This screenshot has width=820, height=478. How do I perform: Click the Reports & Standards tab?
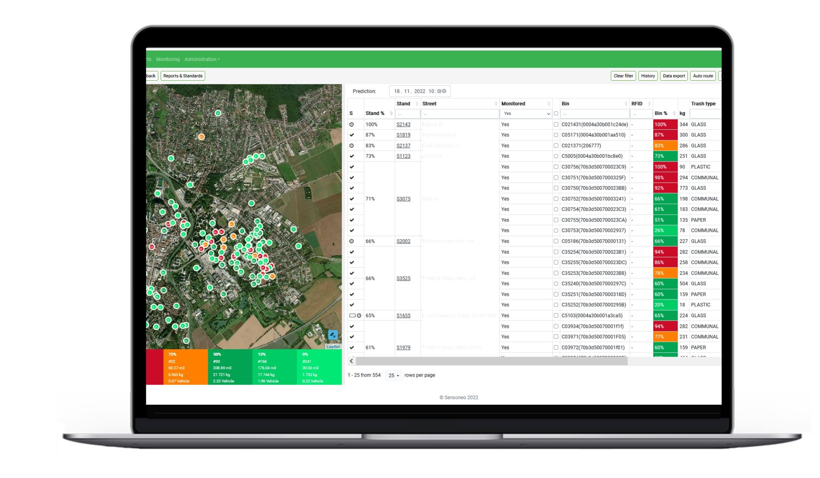coord(183,76)
